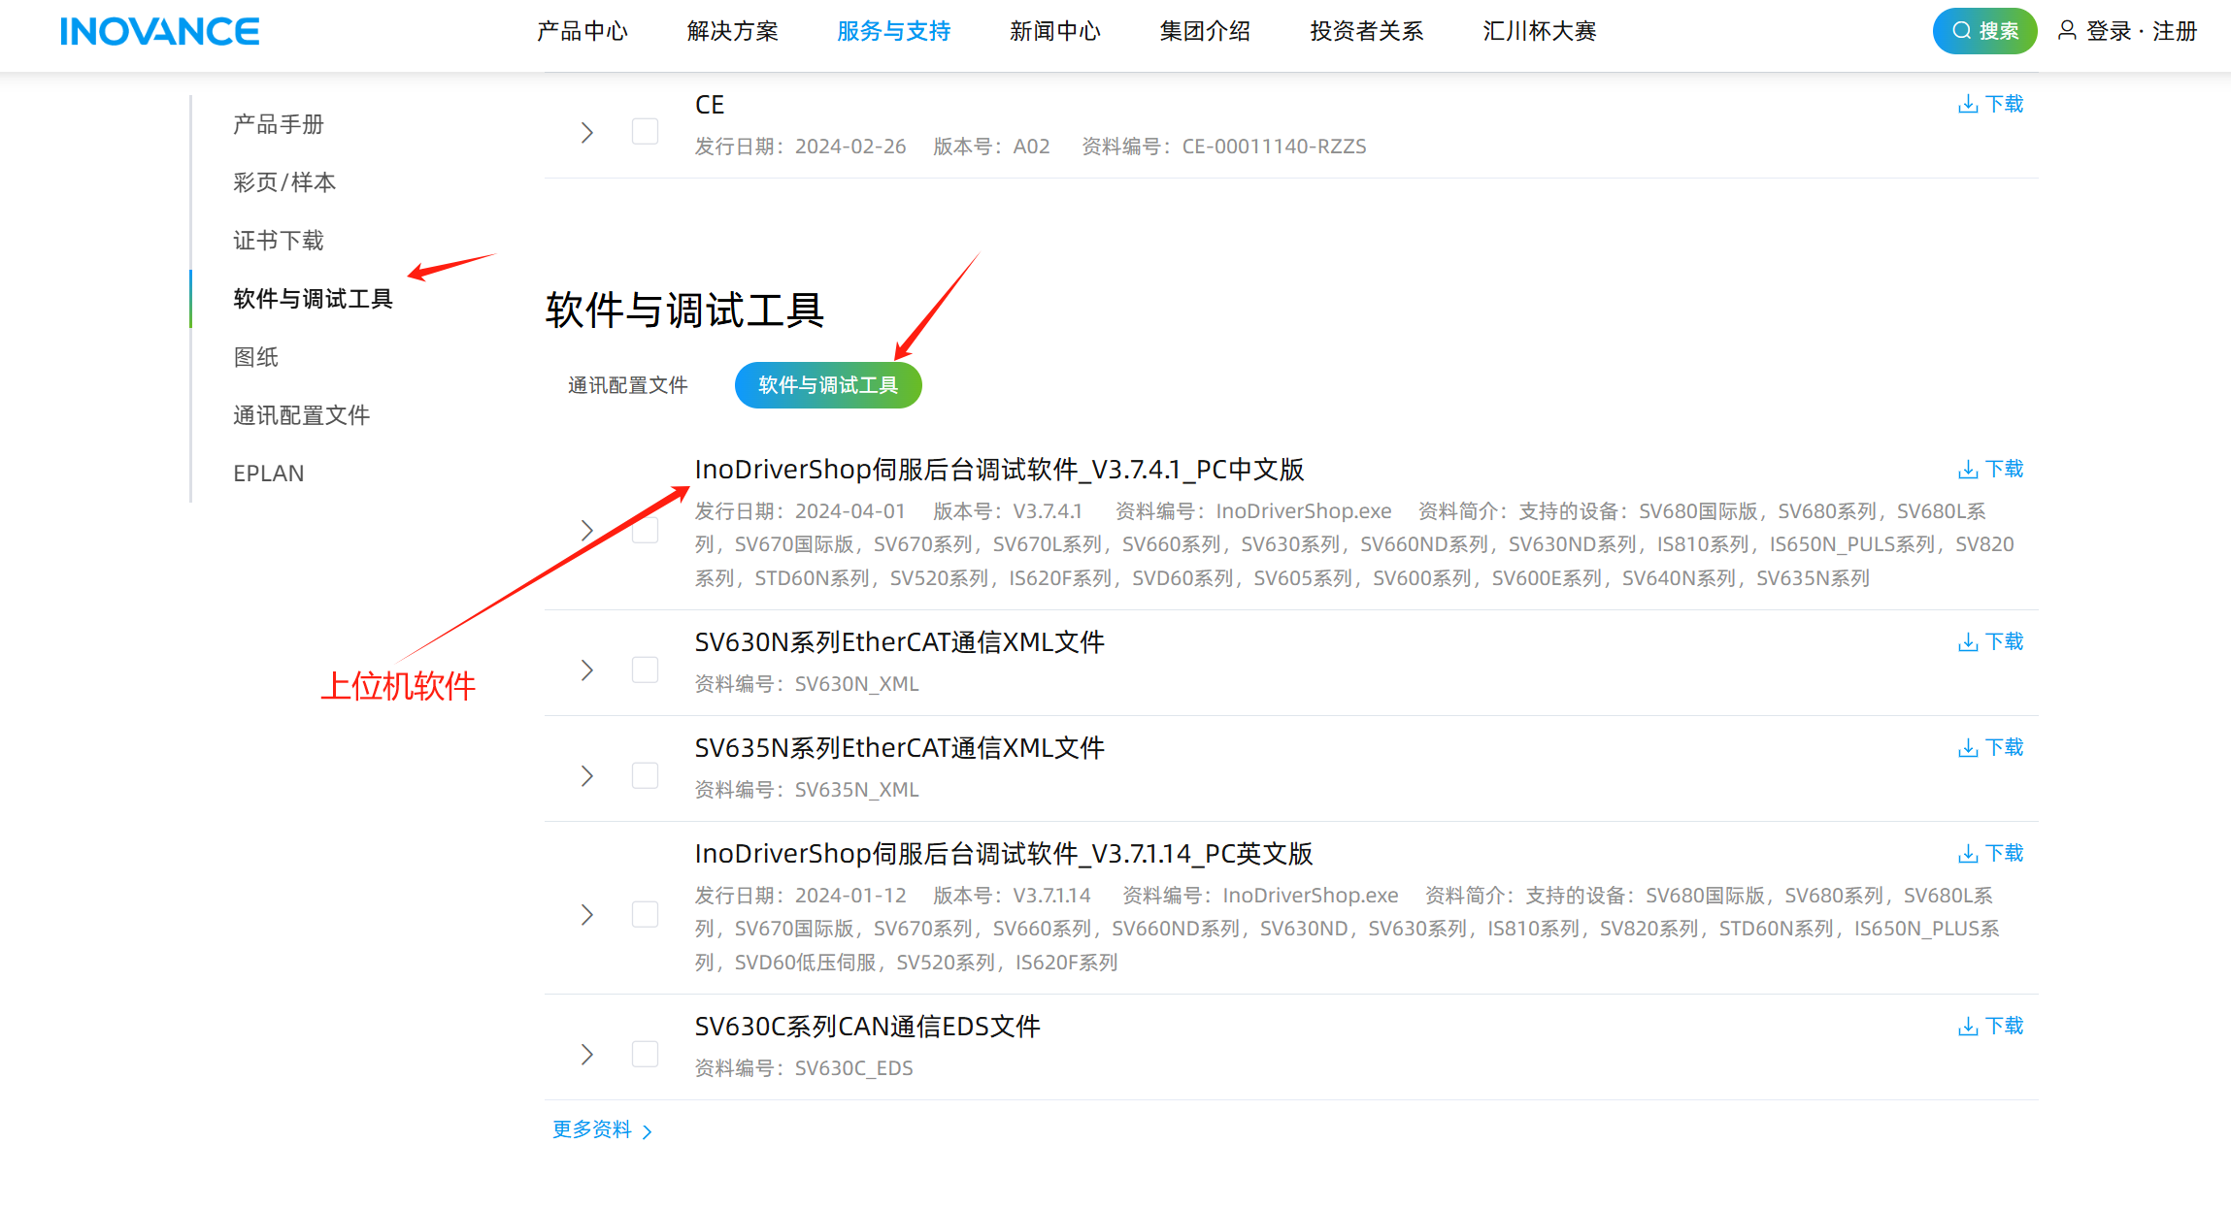This screenshot has height=1209, width=2231.
Task: Select the SV630C EDS file checkbox
Action: click(645, 1054)
